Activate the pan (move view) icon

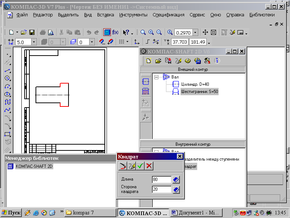(205, 32)
